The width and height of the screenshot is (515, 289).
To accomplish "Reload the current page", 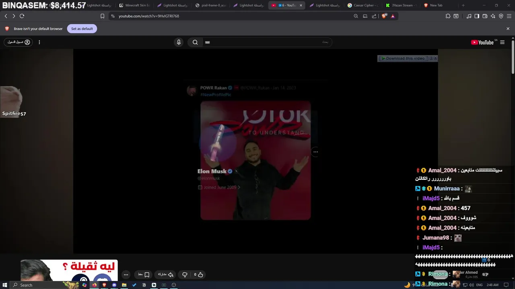I will [x=22, y=16].
